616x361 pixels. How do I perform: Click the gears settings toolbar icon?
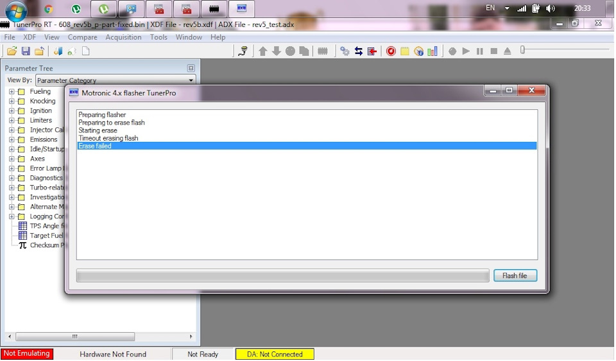[345, 51]
